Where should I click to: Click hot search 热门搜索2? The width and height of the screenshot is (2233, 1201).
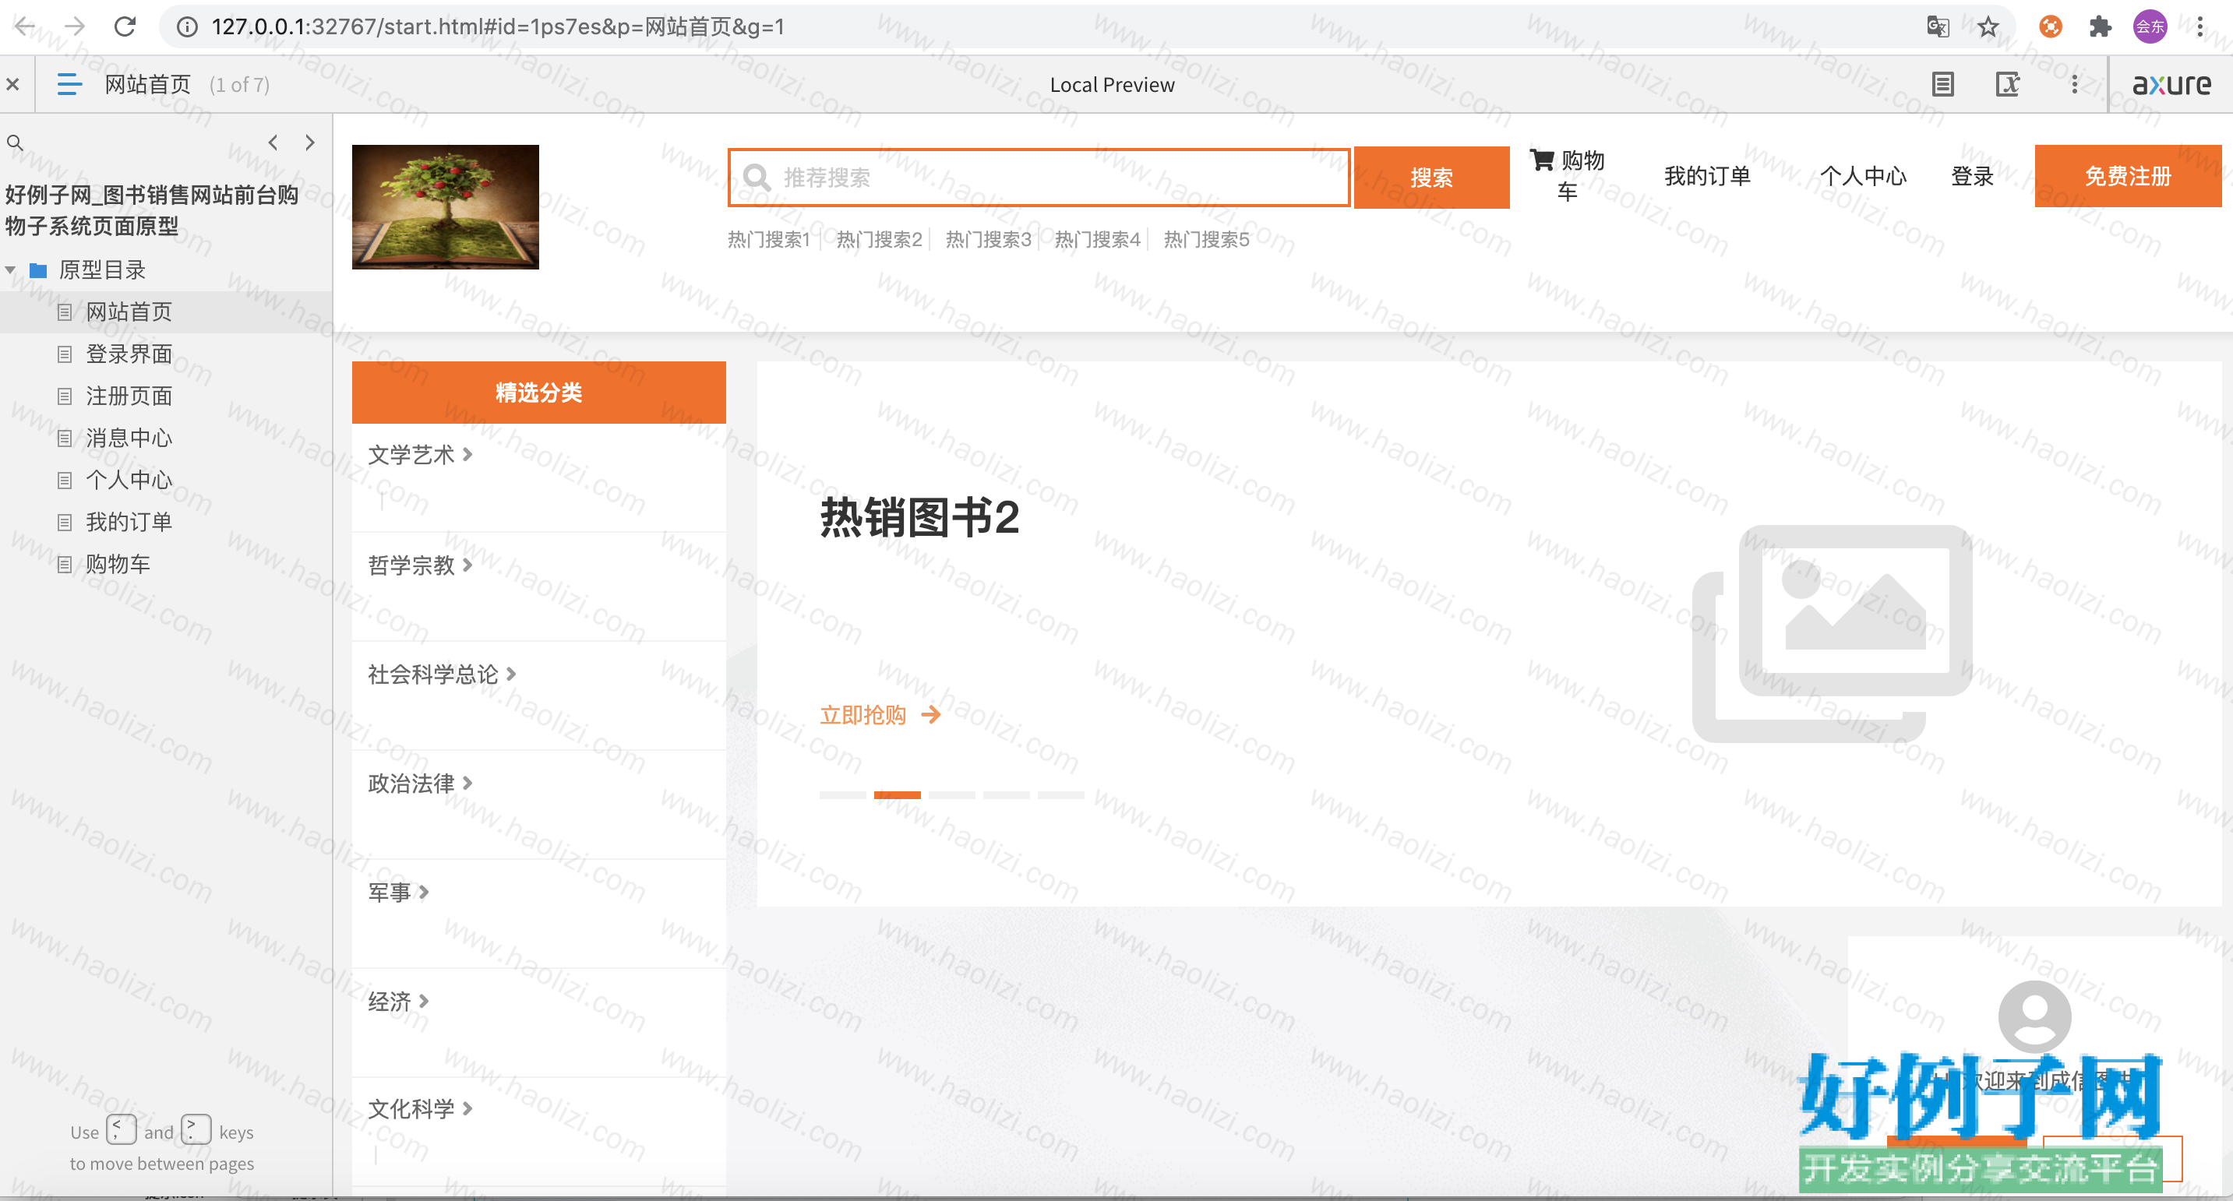click(x=879, y=240)
